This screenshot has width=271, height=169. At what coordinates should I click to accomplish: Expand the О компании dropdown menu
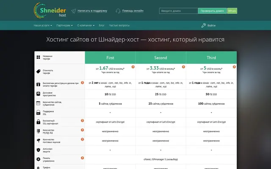(86, 25)
